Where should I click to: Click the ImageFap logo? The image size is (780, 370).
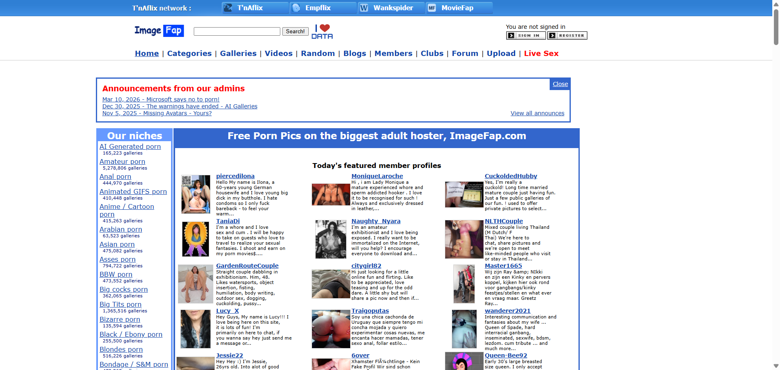tap(159, 31)
